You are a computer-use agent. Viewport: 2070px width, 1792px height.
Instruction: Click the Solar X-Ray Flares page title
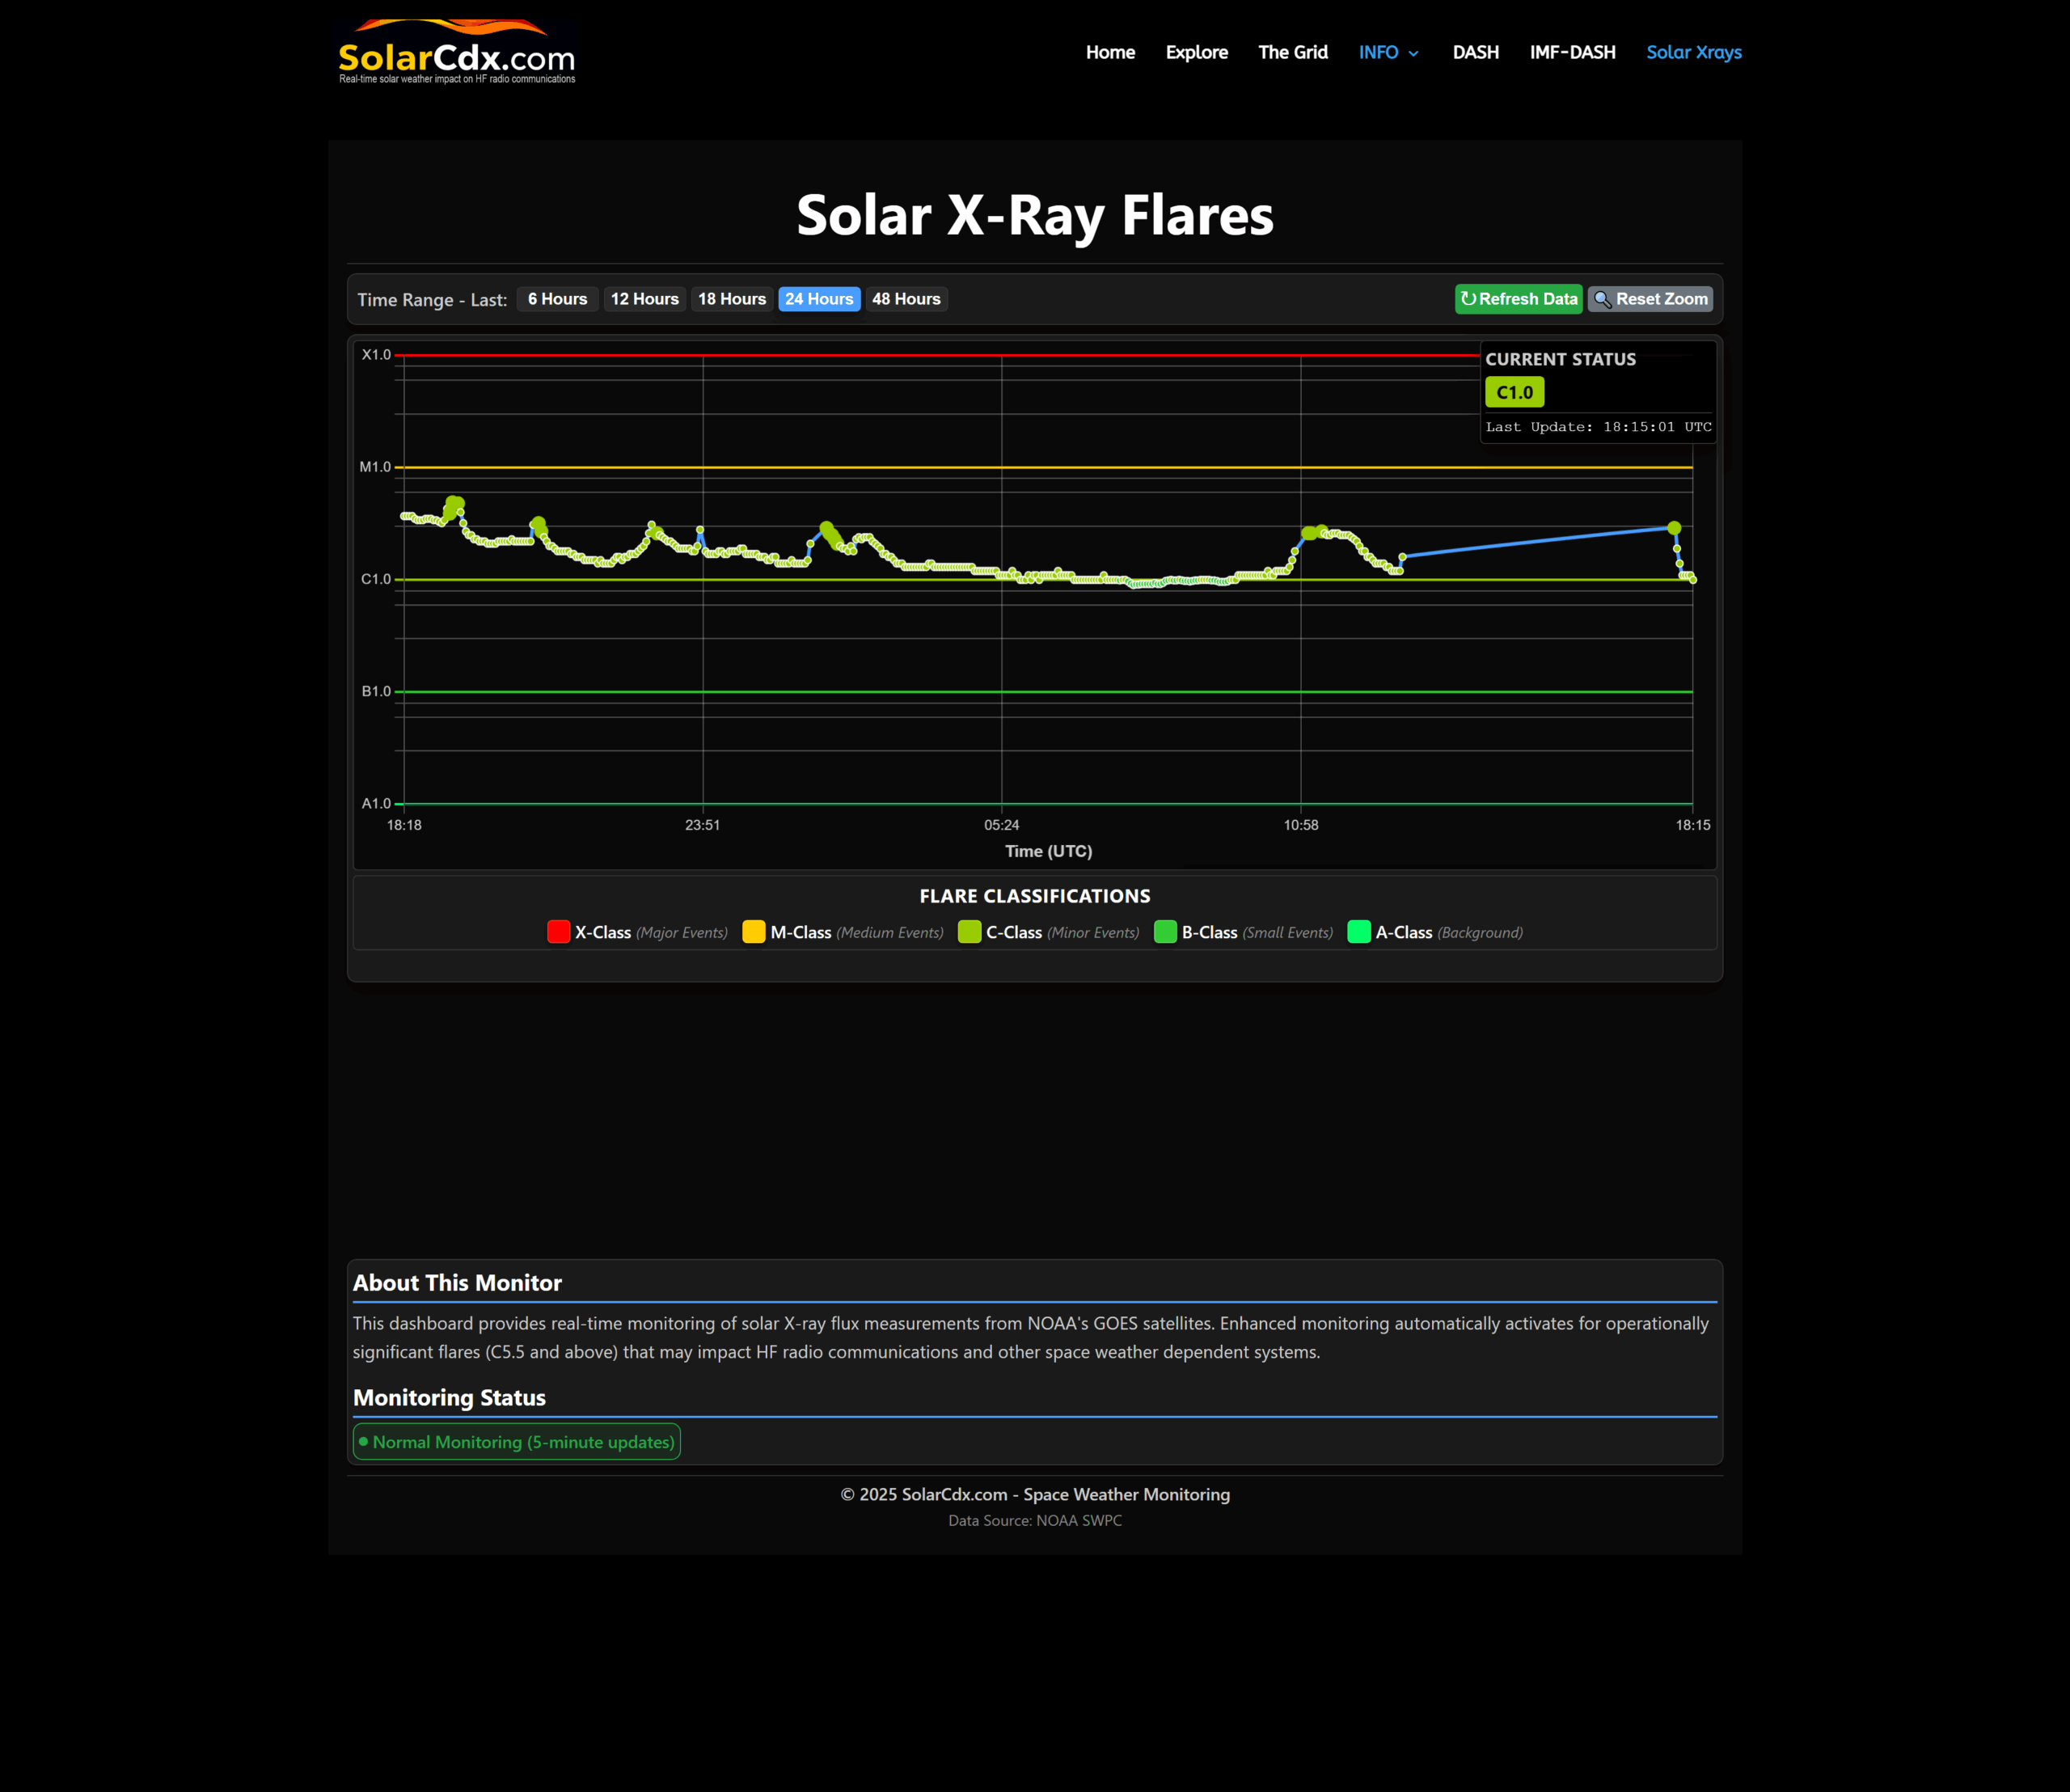coord(1035,215)
